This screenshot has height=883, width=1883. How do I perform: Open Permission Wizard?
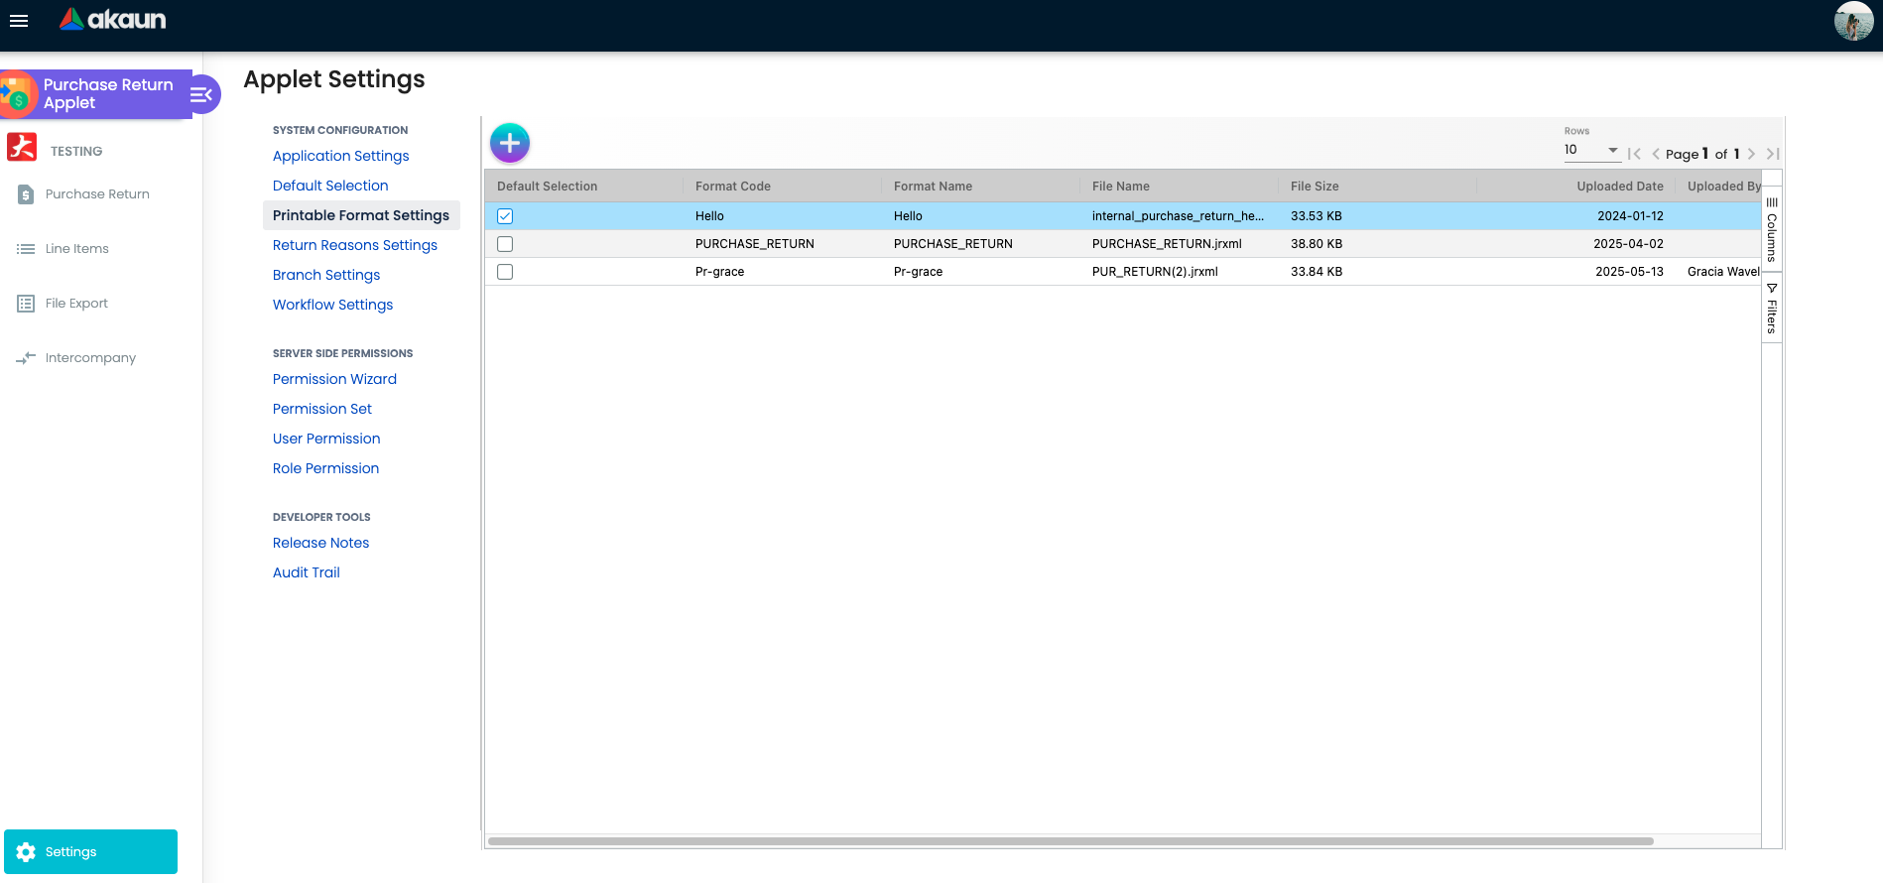tap(334, 379)
